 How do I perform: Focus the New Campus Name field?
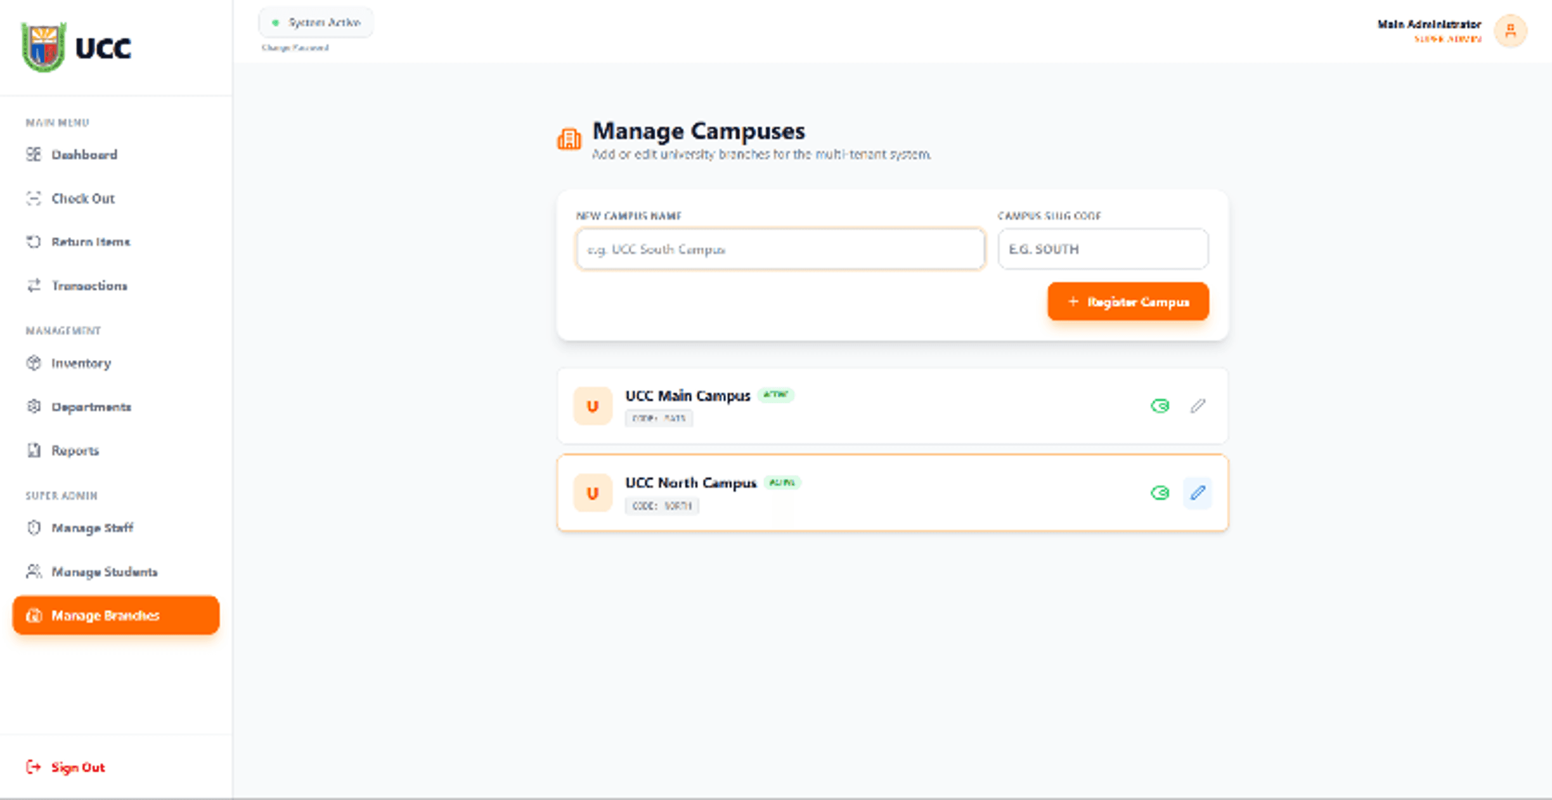click(780, 249)
